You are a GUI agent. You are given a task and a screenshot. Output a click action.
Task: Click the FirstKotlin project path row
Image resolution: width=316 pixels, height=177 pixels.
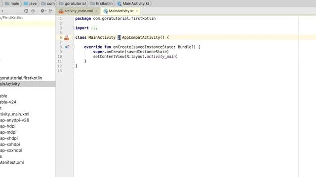pyautogui.click(x=11, y=18)
